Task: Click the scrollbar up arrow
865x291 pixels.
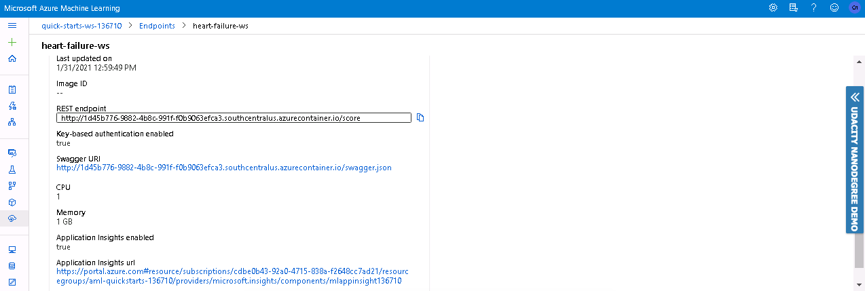Action: click(x=858, y=60)
